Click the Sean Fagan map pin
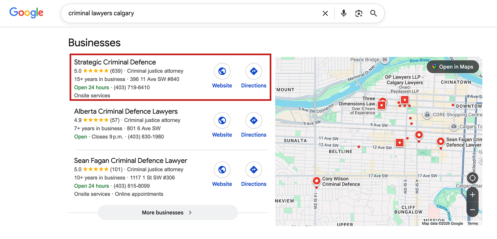497x239 pixels. (x=441, y=141)
